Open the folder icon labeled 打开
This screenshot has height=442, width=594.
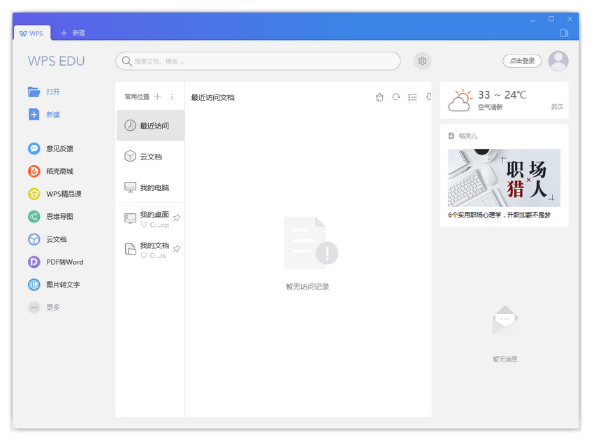[x=34, y=92]
